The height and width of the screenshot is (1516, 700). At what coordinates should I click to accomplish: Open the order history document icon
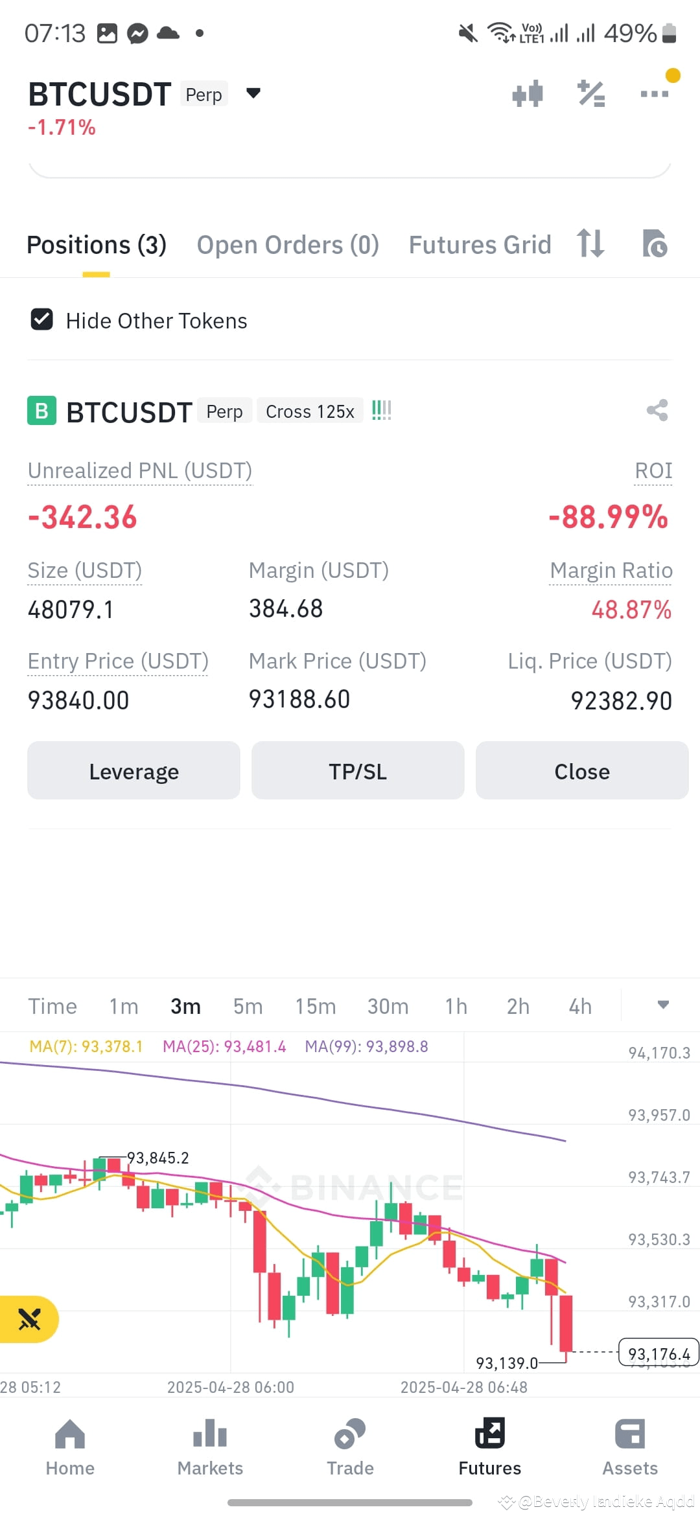coord(655,244)
